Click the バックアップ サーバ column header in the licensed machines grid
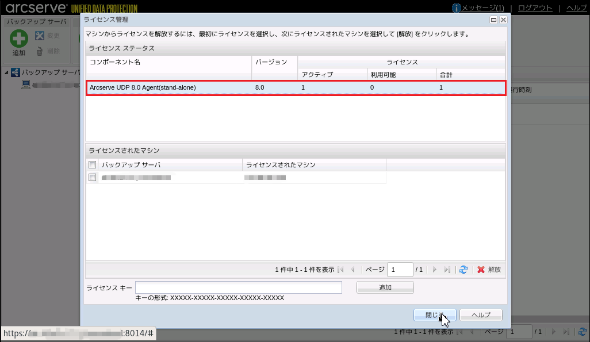The image size is (590, 342). click(x=170, y=165)
